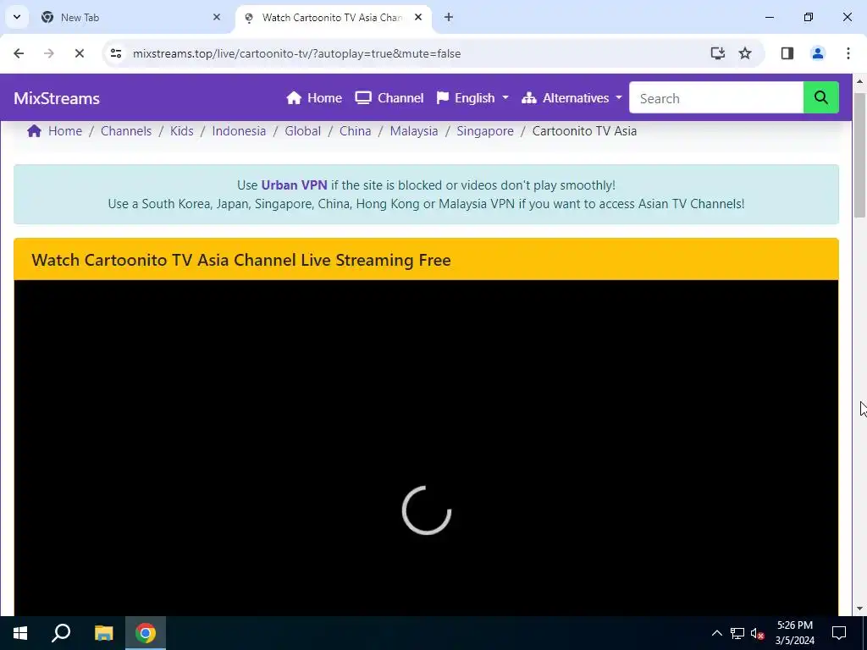Click the MixStreams logo

pos(57,98)
